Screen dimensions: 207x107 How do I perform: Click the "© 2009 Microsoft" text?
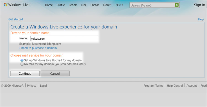click(12, 85)
